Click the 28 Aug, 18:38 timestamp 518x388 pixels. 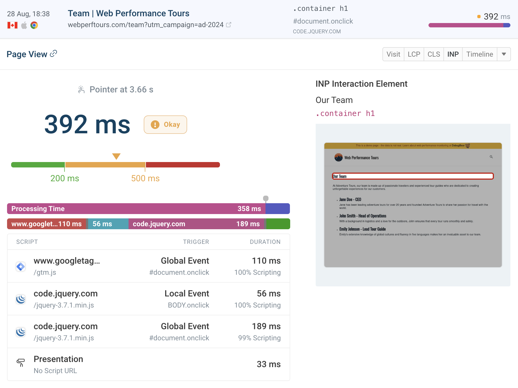(x=28, y=14)
